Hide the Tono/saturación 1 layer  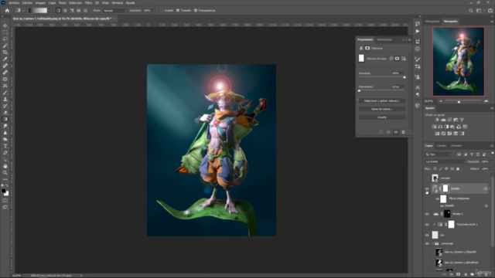click(x=427, y=225)
